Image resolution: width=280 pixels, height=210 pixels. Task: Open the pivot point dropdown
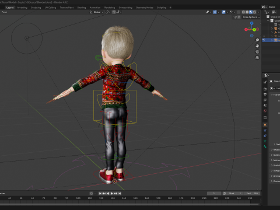[x=108, y=12]
